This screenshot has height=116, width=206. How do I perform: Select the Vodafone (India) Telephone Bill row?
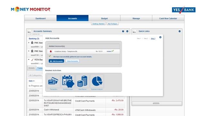[83, 51]
